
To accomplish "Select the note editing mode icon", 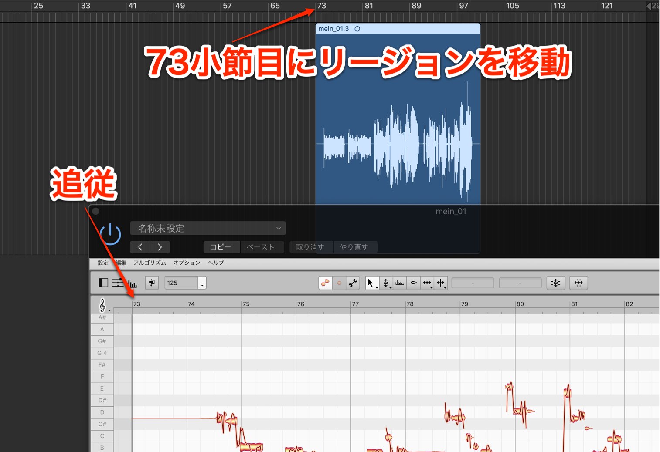I will (325, 283).
